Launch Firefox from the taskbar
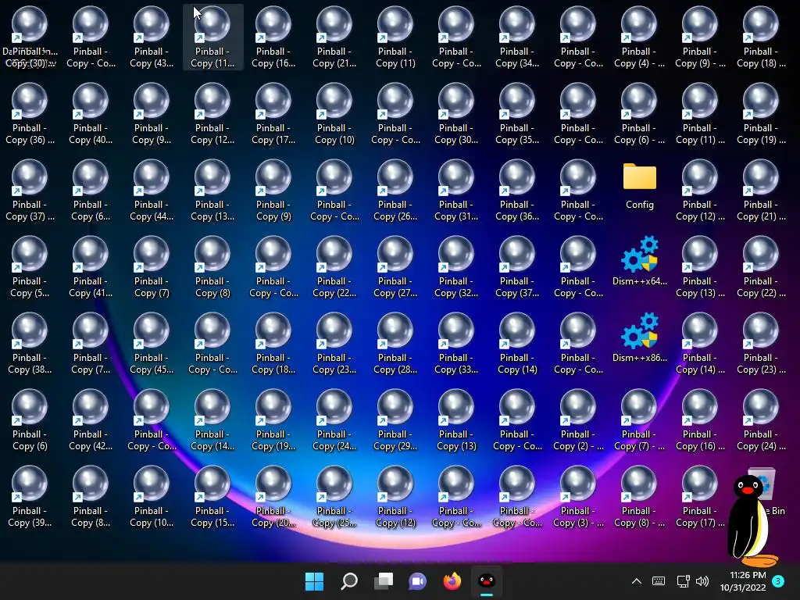The width and height of the screenshot is (800, 600). (x=452, y=581)
